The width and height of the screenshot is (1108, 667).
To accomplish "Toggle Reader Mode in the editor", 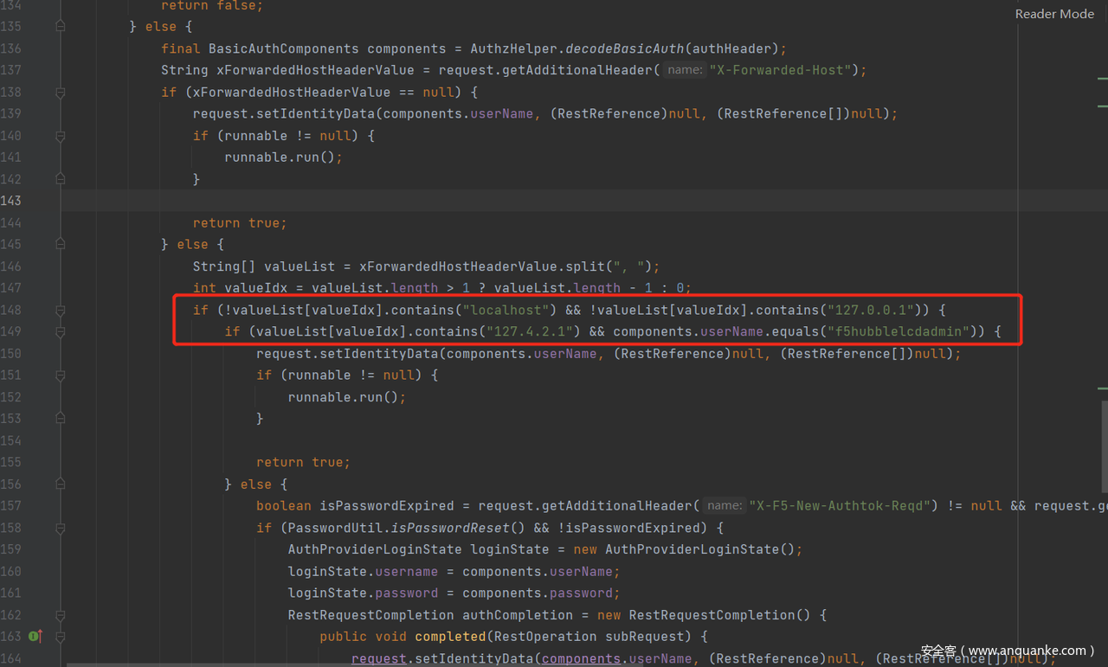I will (1054, 14).
